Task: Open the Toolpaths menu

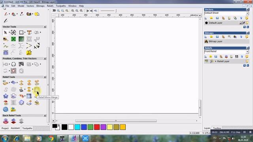Action: click(x=61, y=6)
